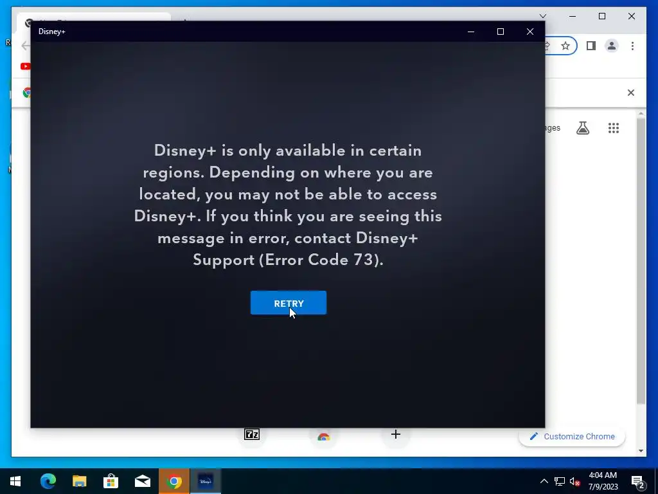This screenshot has width=658, height=494.
Task: Open the Chrome profile avatar
Action: (x=612, y=46)
